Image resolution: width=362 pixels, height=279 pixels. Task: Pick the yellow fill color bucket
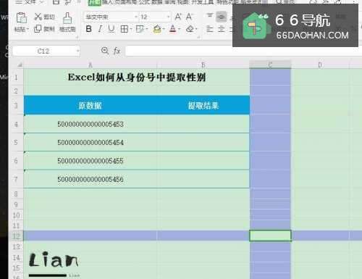point(157,29)
